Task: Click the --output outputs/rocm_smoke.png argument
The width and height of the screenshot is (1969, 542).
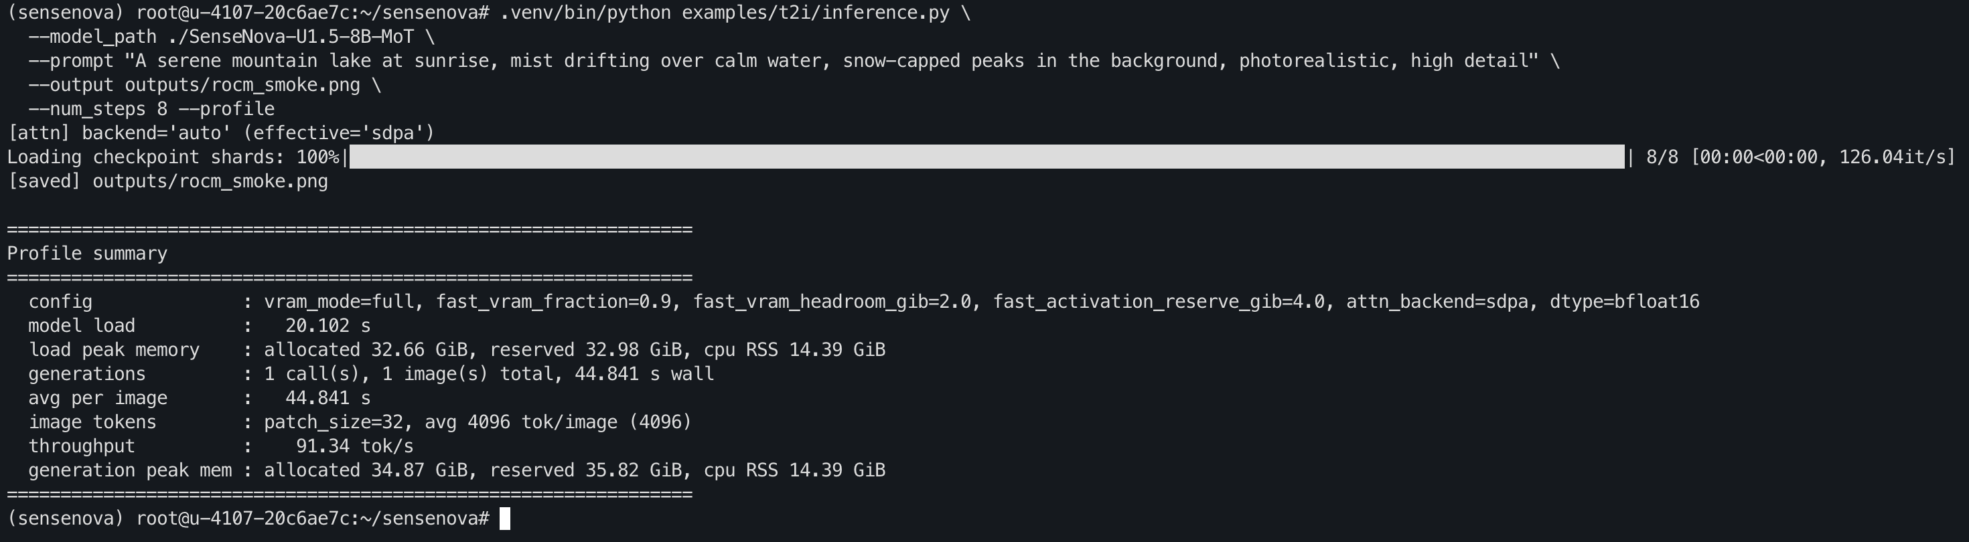Action: (x=194, y=85)
